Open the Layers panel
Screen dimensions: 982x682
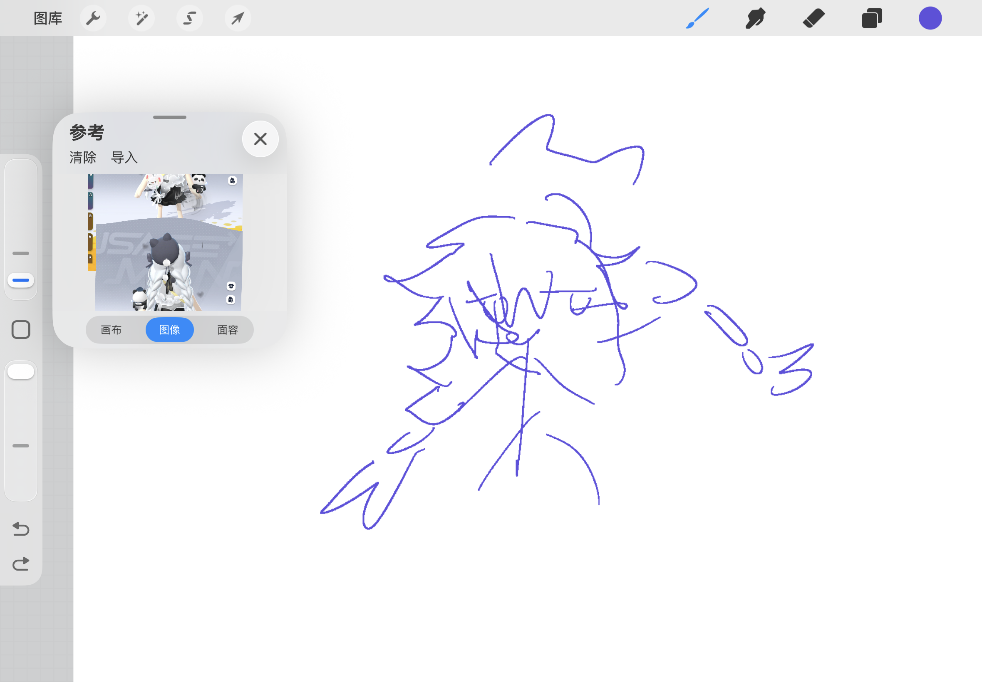pyautogui.click(x=872, y=18)
